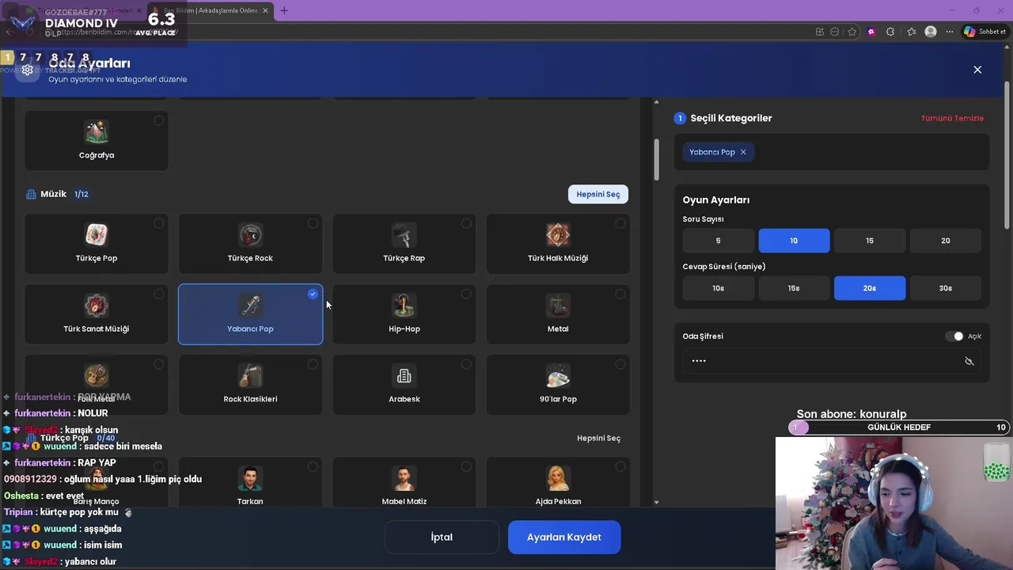Choose the Türk Sanat Müziği icon
This screenshot has width=1013, height=570.
(97, 305)
